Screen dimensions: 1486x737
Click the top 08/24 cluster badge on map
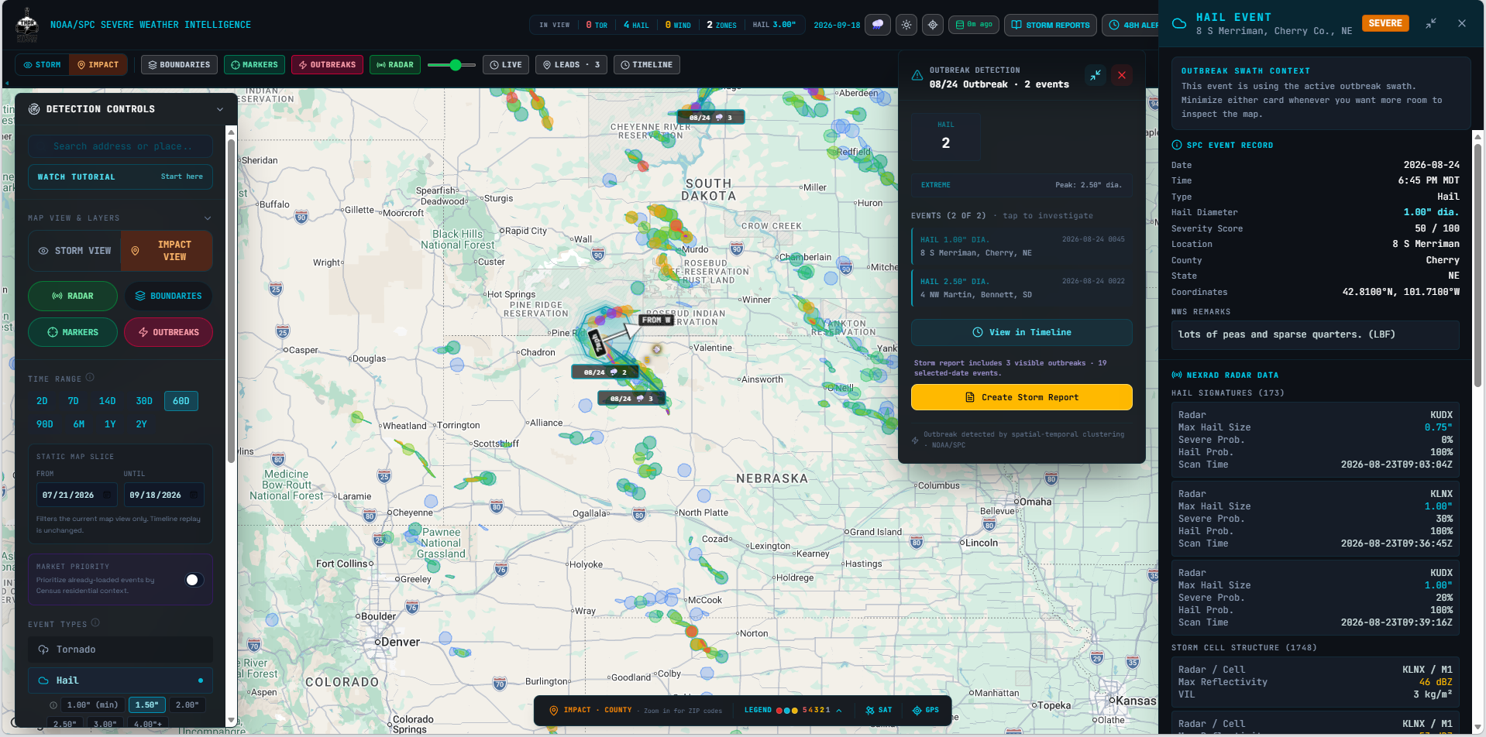click(x=710, y=118)
